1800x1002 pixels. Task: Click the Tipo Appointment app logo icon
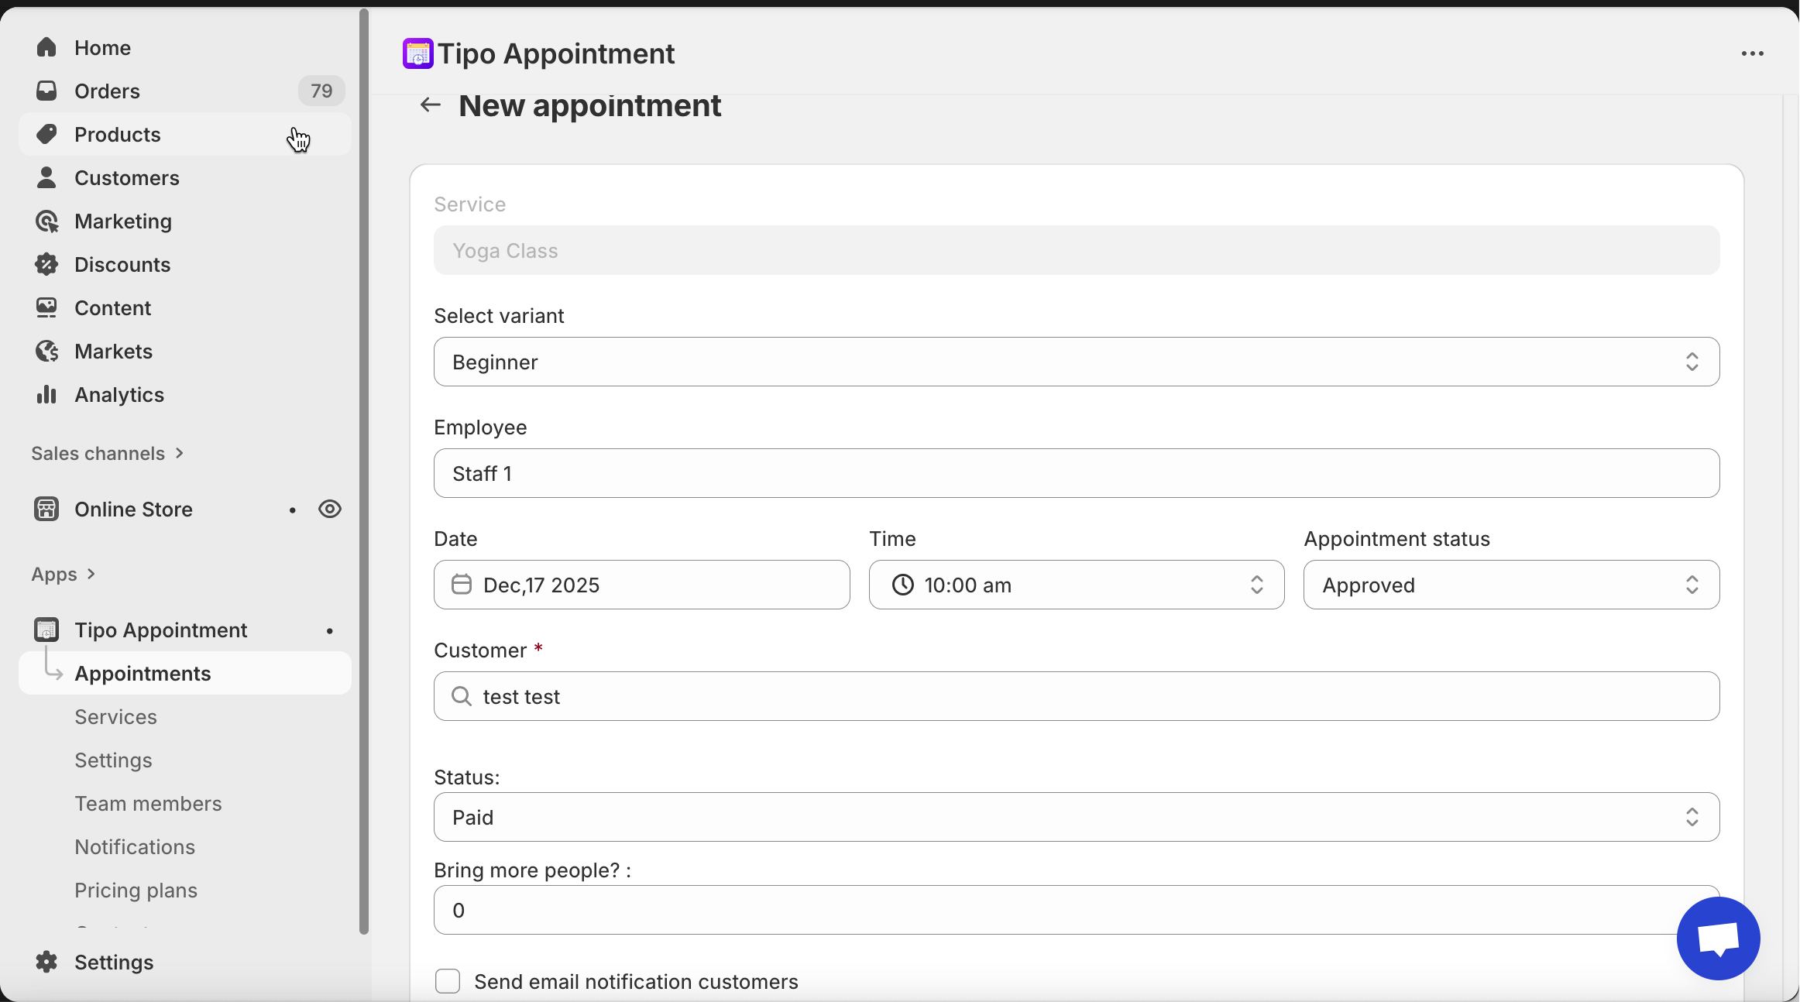[x=417, y=53]
